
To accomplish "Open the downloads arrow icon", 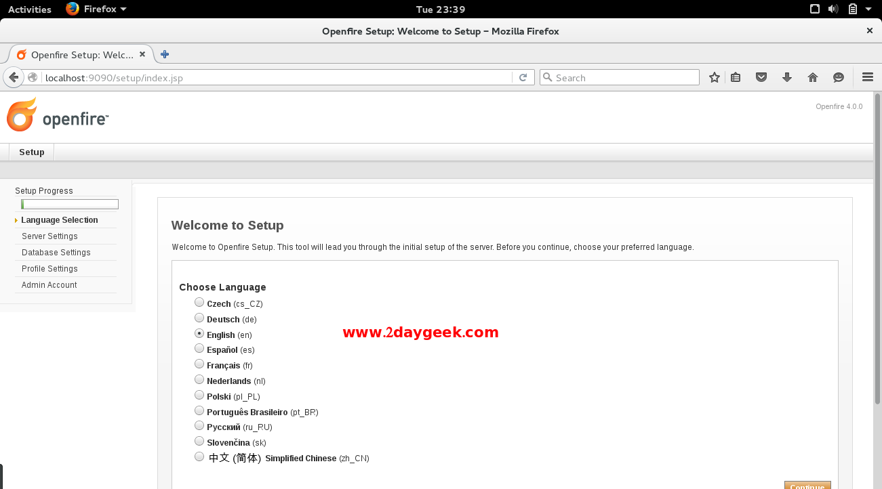I will click(787, 77).
